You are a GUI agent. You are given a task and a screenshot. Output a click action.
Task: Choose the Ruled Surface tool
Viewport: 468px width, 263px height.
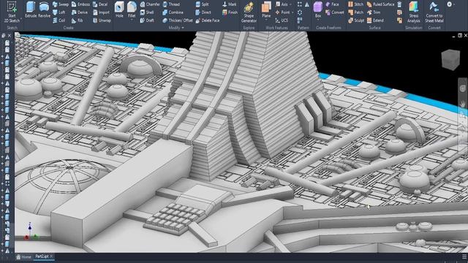point(380,4)
